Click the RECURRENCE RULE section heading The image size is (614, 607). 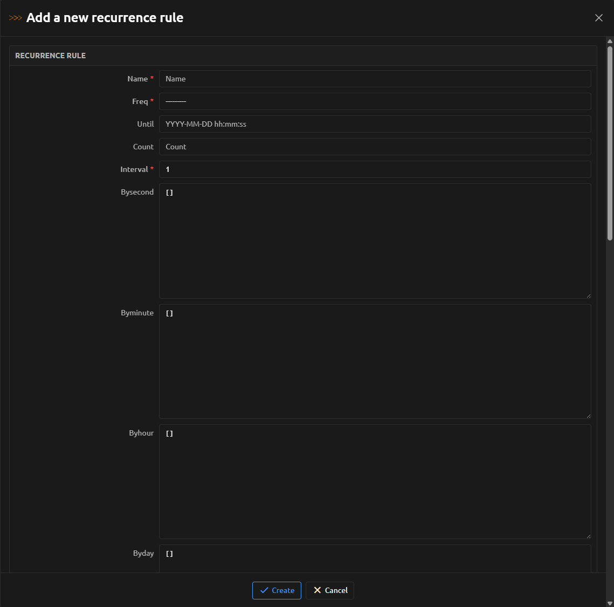click(x=51, y=56)
